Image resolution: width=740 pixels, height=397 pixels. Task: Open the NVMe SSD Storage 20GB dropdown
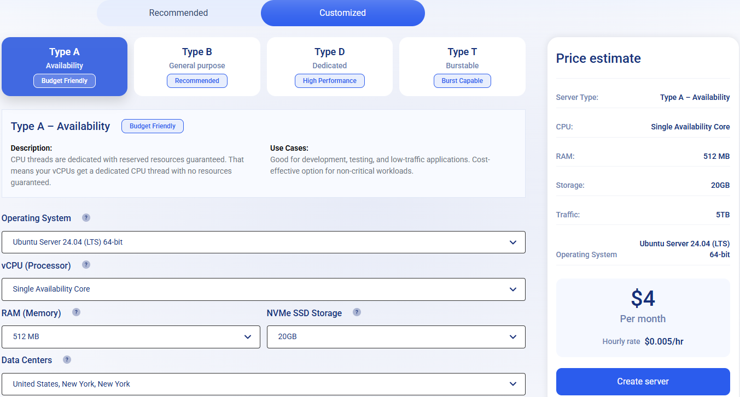pyautogui.click(x=396, y=337)
